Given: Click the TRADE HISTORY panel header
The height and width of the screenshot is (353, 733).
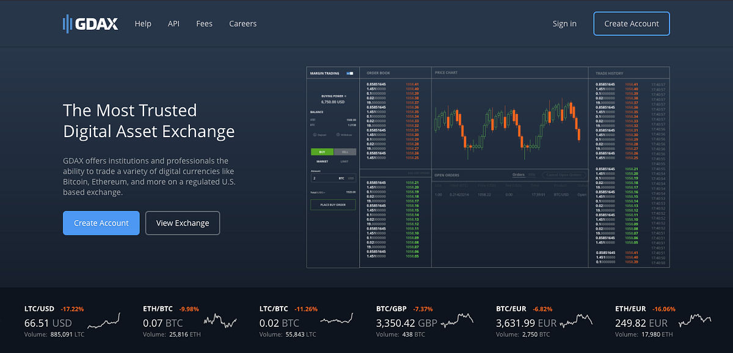Looking at the screenshot, I should pos(610,73).
